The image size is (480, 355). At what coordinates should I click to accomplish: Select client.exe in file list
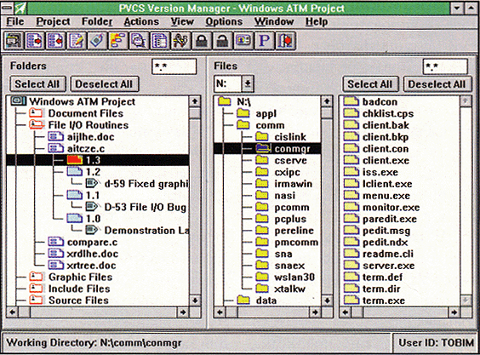coord(386,160)
